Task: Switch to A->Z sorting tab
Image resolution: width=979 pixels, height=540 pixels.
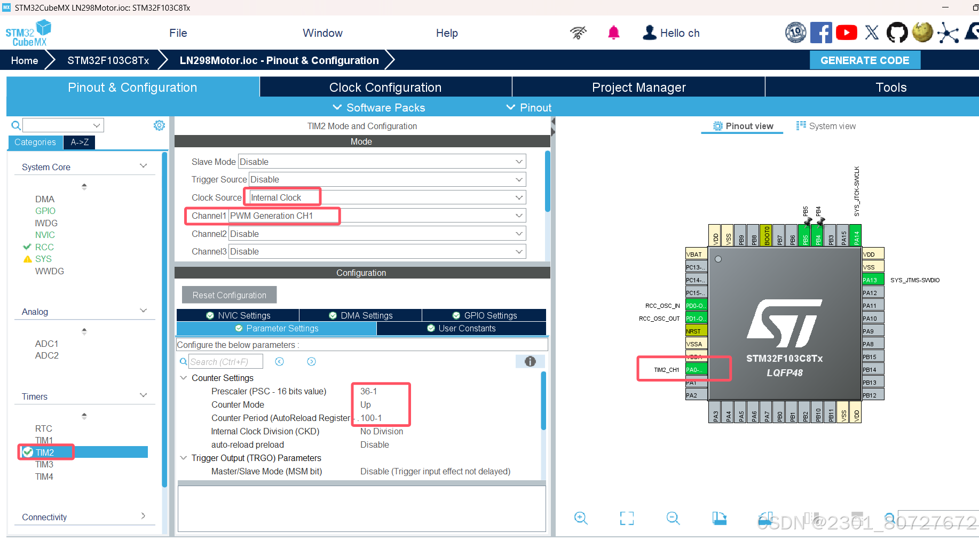Action: 80,142
